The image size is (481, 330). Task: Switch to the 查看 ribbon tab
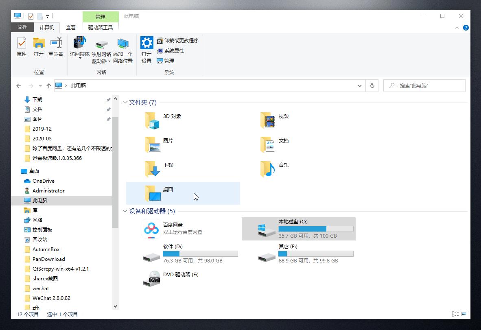coord(70,27)
